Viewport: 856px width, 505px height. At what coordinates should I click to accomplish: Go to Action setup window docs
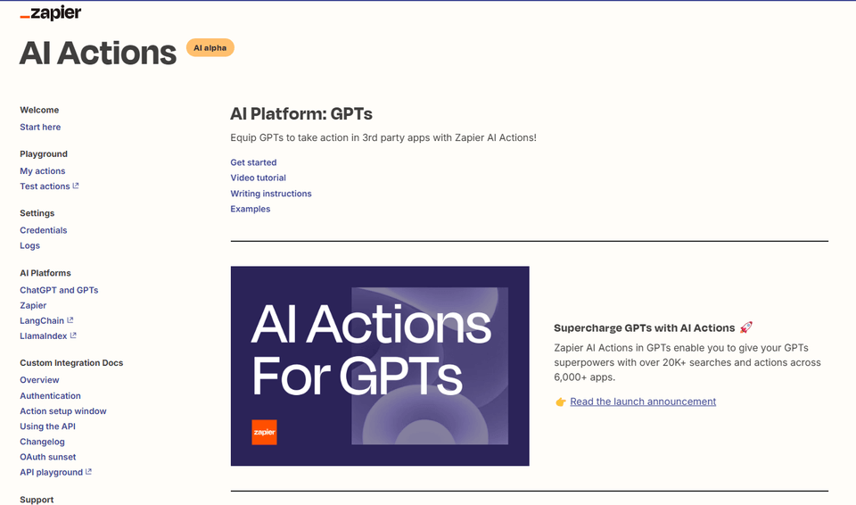point(63,411)
